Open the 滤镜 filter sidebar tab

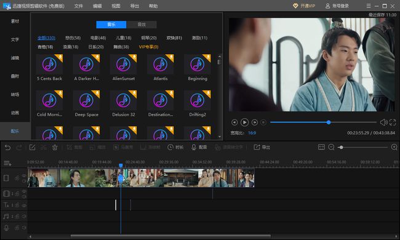point(15,58)
